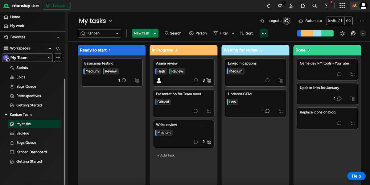Open the inbox tray icon
Image resolution: width=370 pixels, height=185 pixels.
pos(280,6)
